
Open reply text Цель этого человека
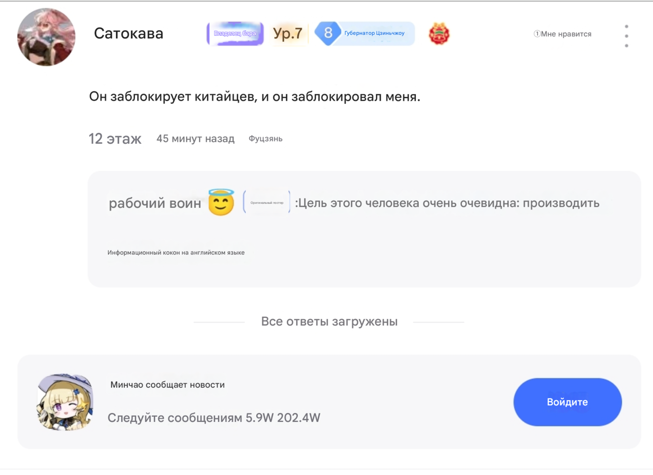(447, 203)
